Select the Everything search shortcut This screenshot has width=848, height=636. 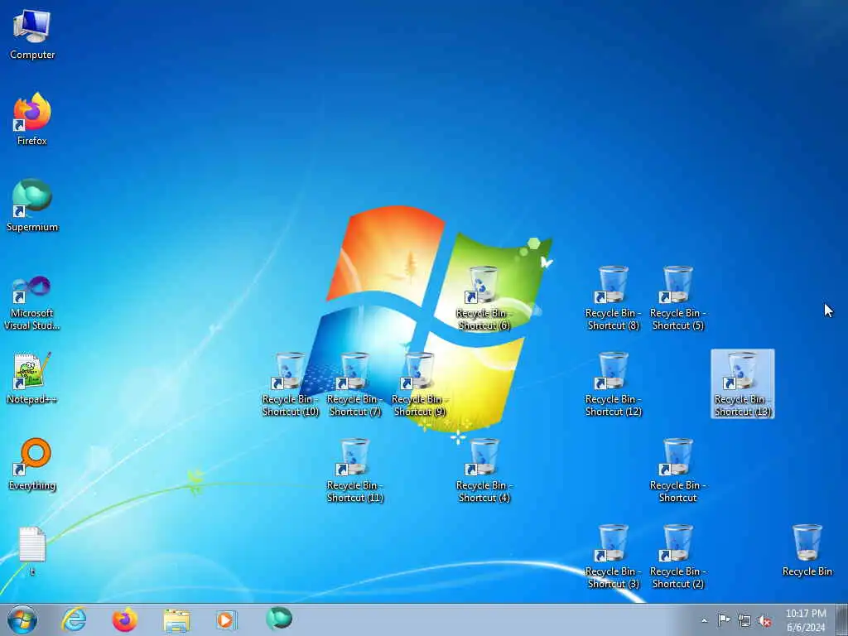32,465
